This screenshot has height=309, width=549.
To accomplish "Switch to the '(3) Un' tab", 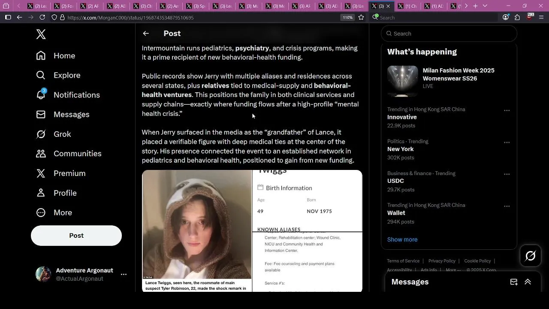I will (x=355, y=6).
